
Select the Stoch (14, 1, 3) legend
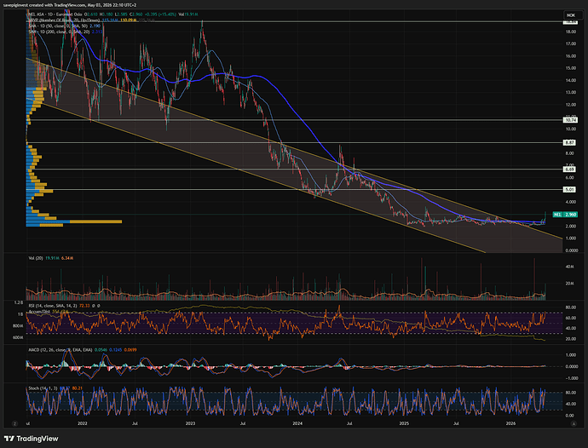pos(43,388)
